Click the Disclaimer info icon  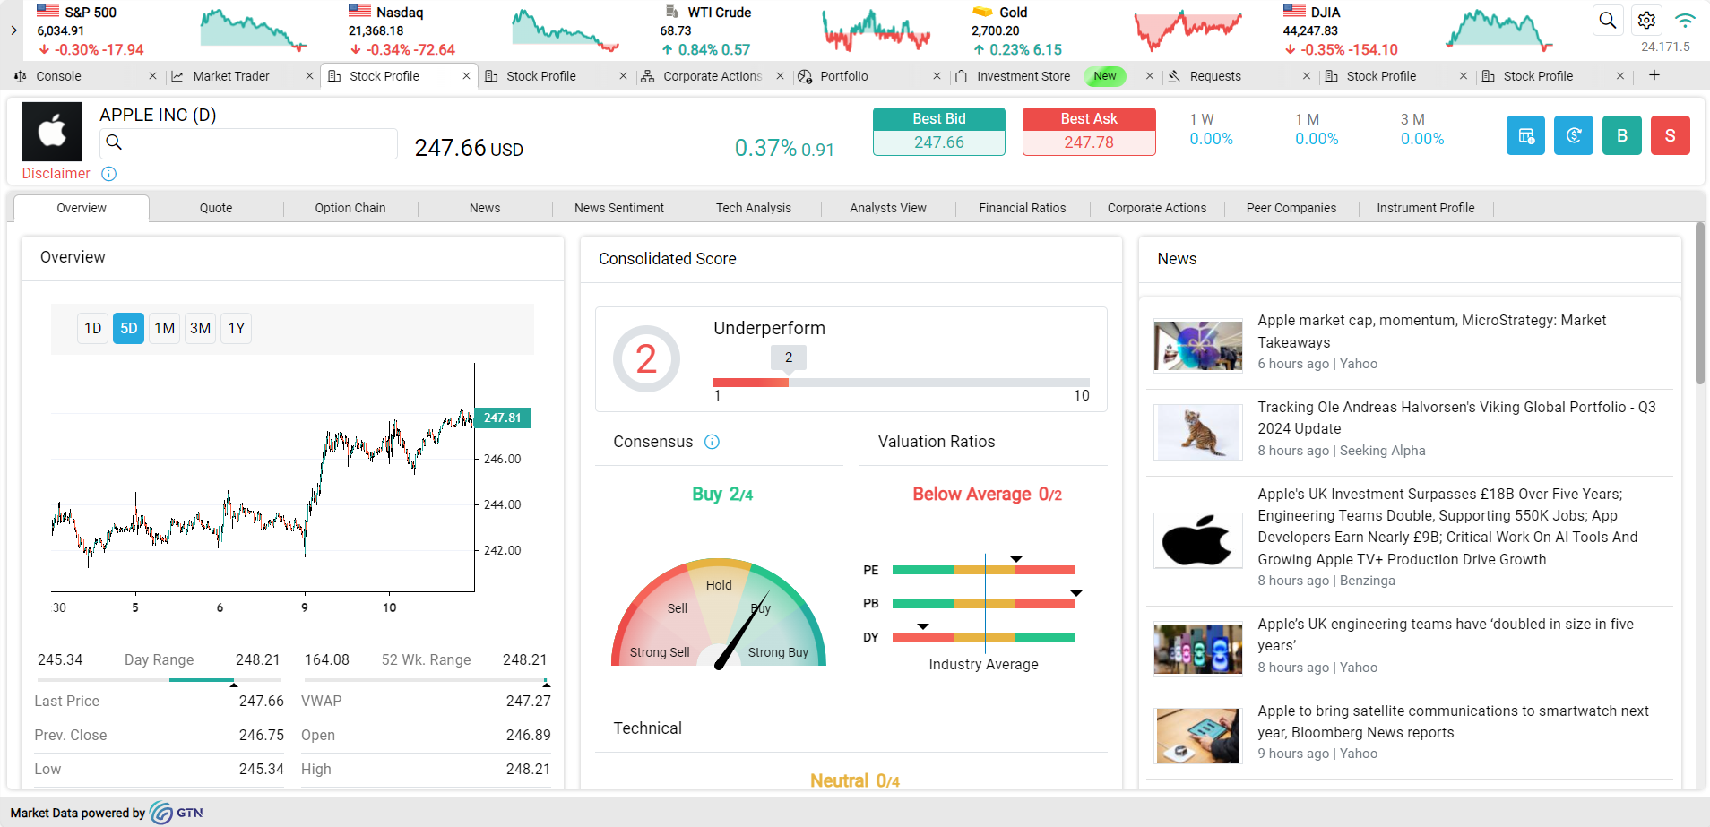[109, 174]
